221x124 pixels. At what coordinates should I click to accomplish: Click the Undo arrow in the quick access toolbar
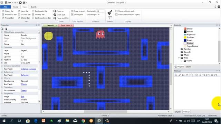[x=10, y=2]
